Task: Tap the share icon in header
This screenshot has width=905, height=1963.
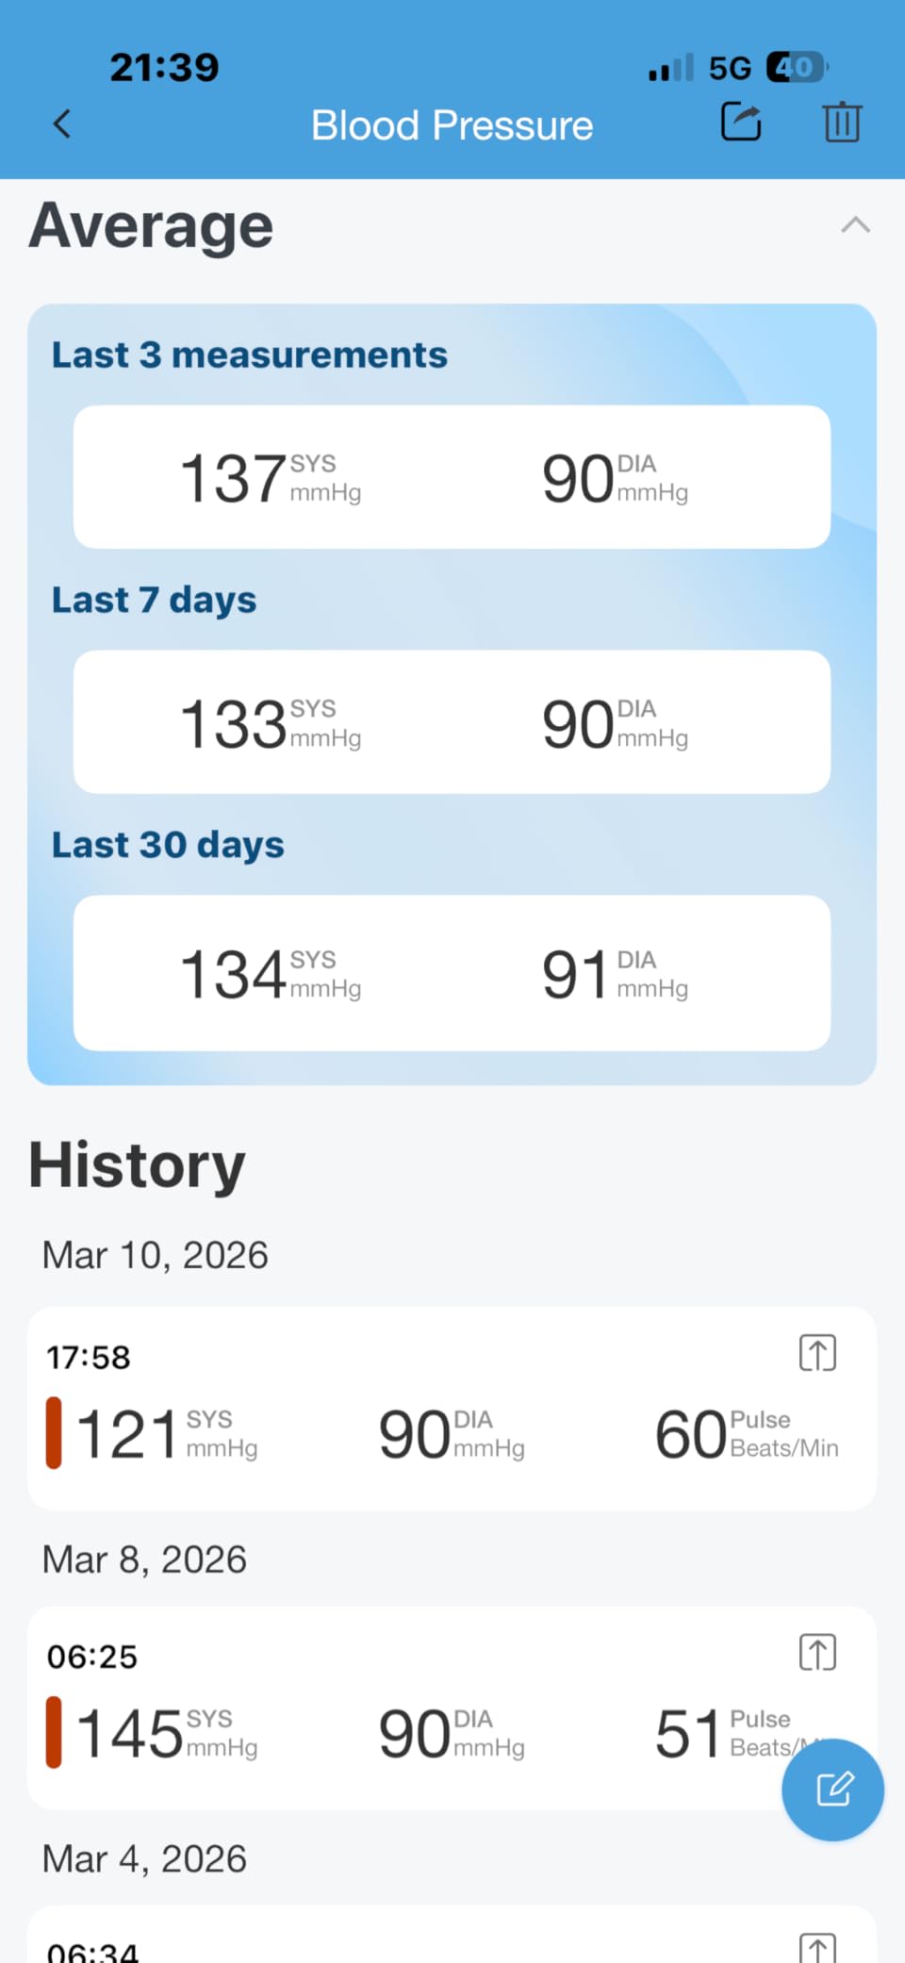Action: coord(741,123)
